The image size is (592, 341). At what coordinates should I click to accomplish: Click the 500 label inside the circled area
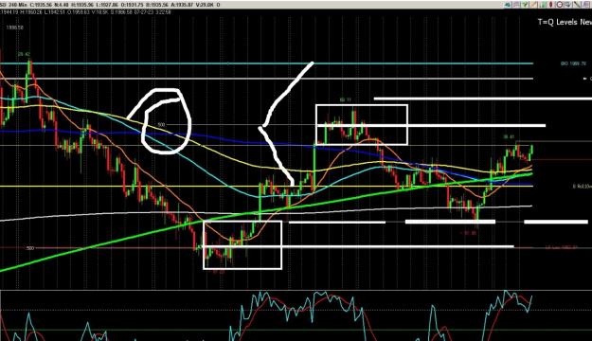[x=161, y=124]
